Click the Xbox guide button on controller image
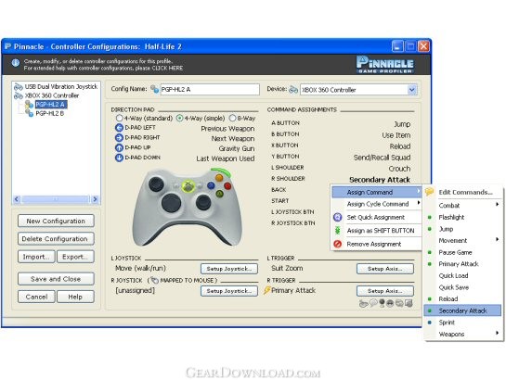Screen dimensions: 506x380 (188, 185)
